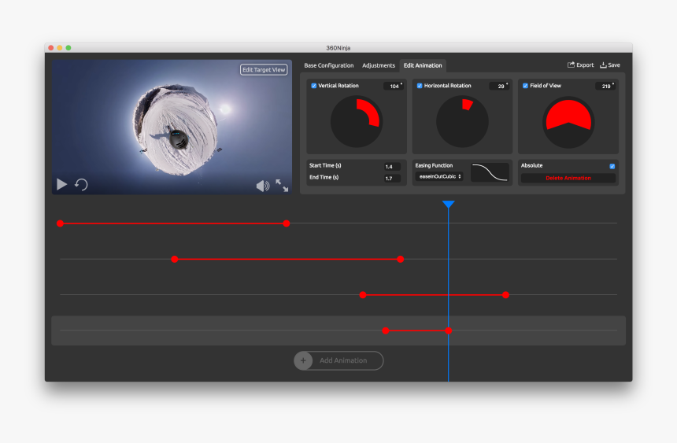This screenshot has height=443, width=677.
Task: Click the Edit Target View button
Action: (264, 70)
